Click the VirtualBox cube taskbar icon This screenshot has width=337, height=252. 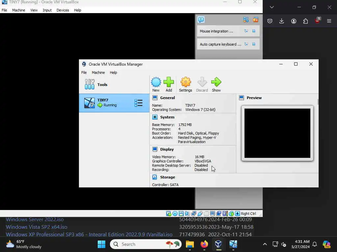point(219,244)
